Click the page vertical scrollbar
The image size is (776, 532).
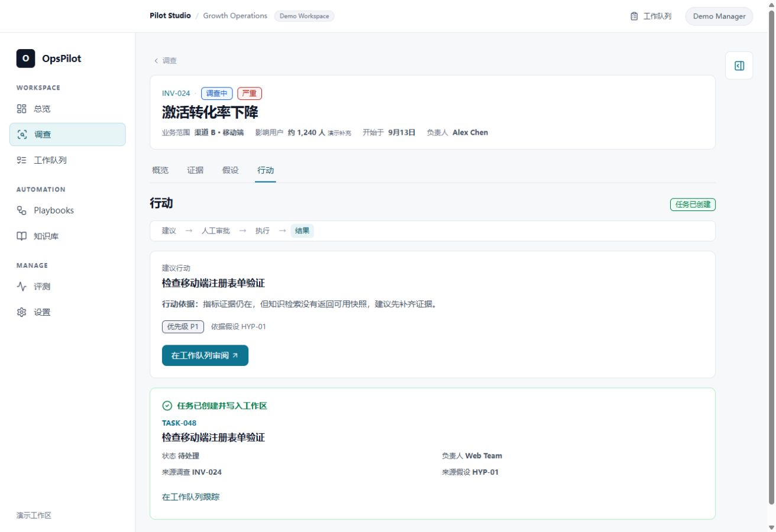click(771, 257)
